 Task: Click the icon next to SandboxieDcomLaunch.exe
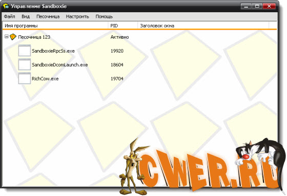tap(25, 64)
